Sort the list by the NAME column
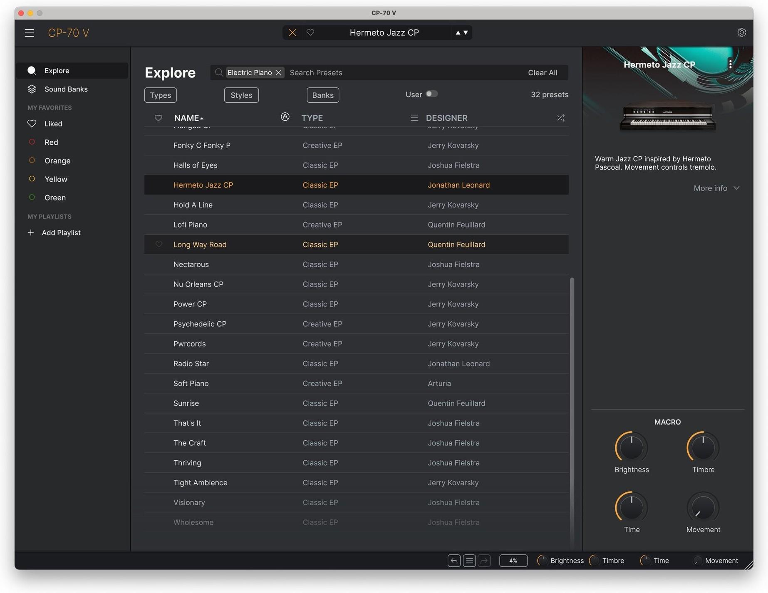 189,118
